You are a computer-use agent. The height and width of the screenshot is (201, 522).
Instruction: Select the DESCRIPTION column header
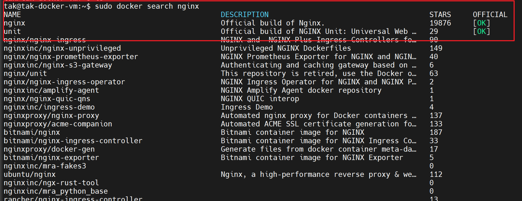(245, 15)
